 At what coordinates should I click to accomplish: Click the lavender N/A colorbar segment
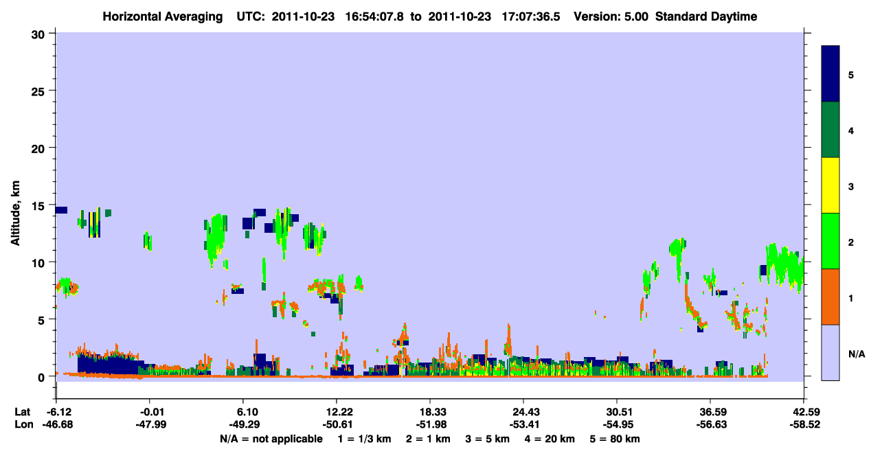(x=830, y=352)
